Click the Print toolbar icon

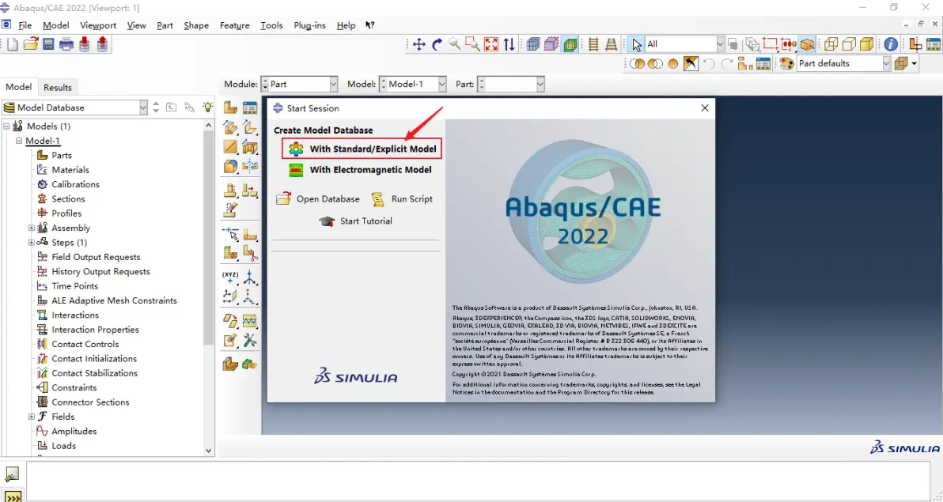point(66,44)
